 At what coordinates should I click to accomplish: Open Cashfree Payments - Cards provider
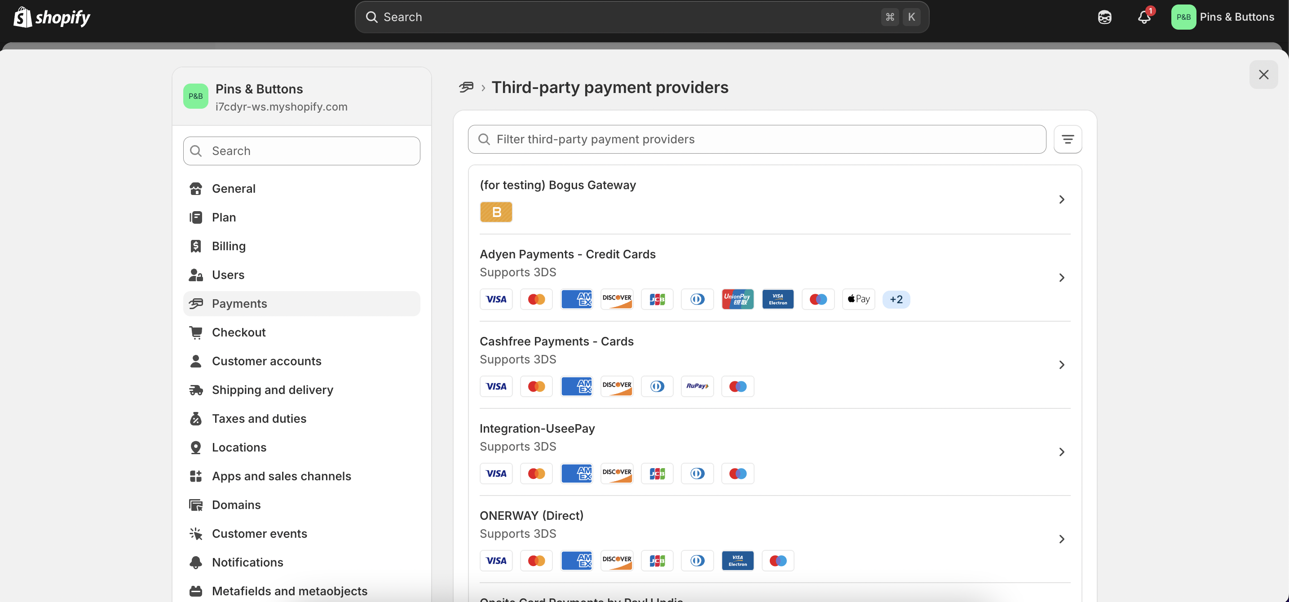coord(556,341)
